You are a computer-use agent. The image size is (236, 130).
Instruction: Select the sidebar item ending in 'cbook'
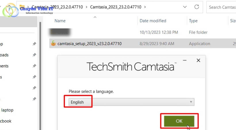click(6, 121)
